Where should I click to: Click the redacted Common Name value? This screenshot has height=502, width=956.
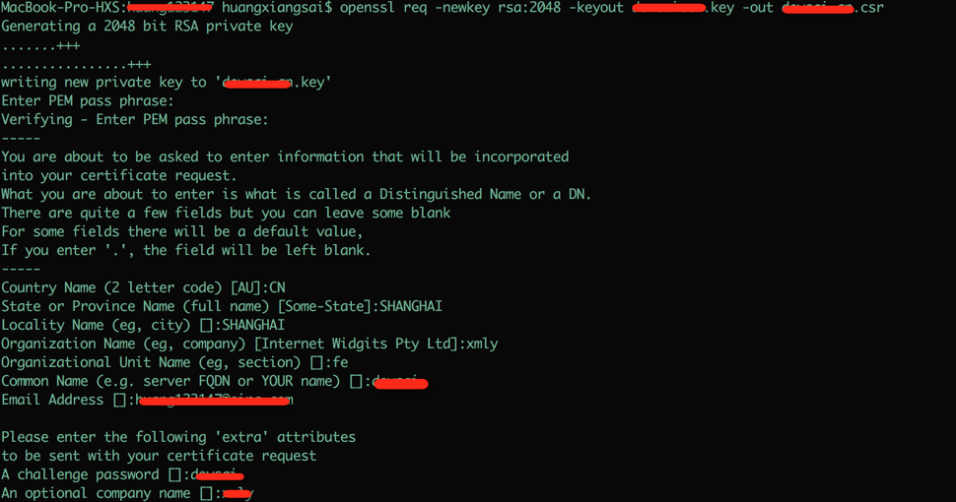point(399,382)
